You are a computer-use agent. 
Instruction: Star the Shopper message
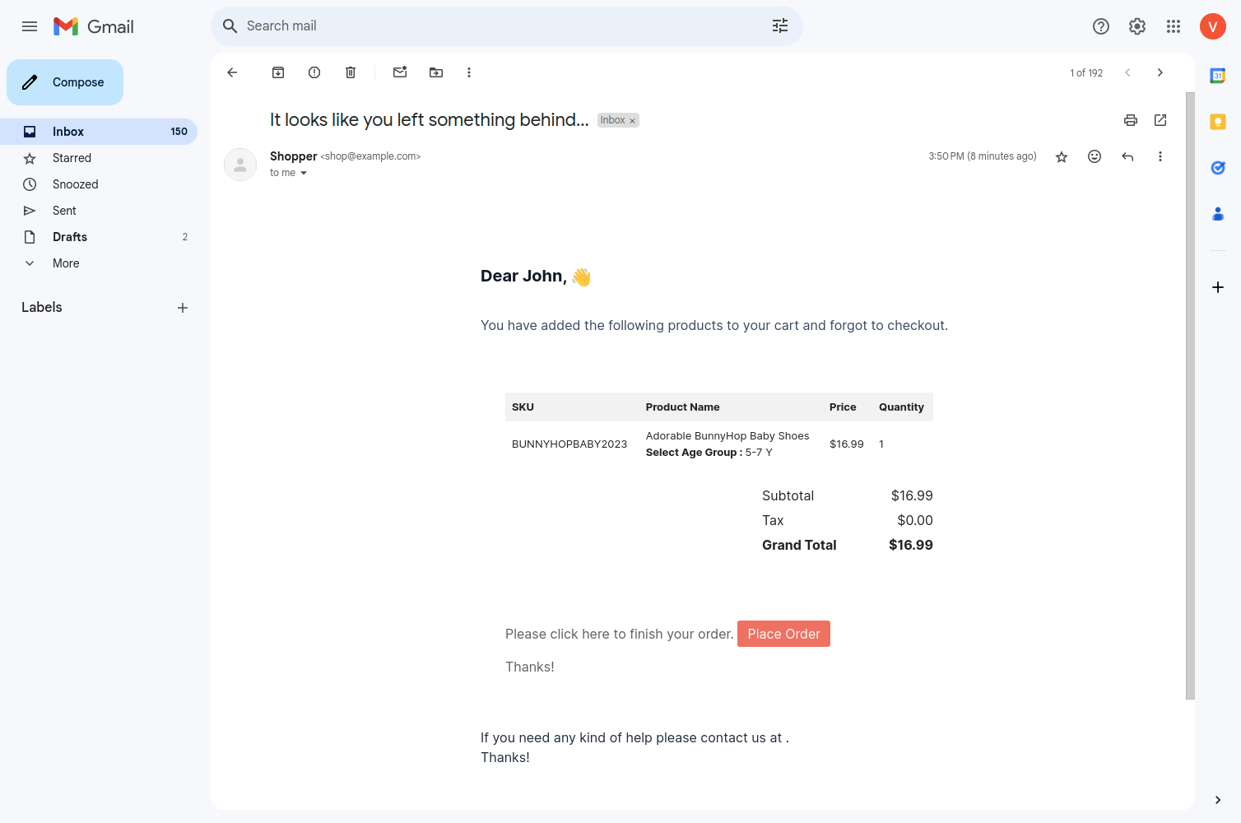[1062, 156]
